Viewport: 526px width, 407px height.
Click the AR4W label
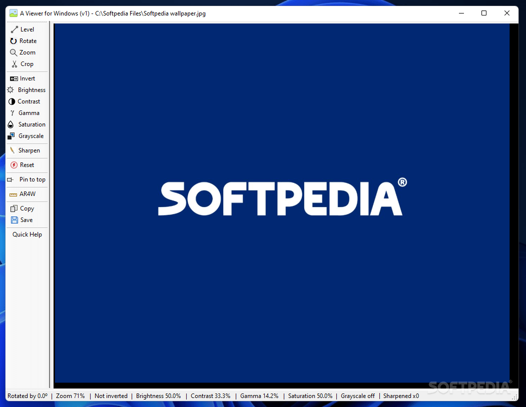coord(28,194)
